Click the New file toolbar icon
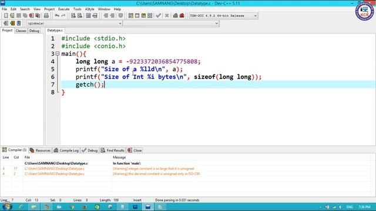Viewport: 376px width, 211px height. [x=6, y=16]
